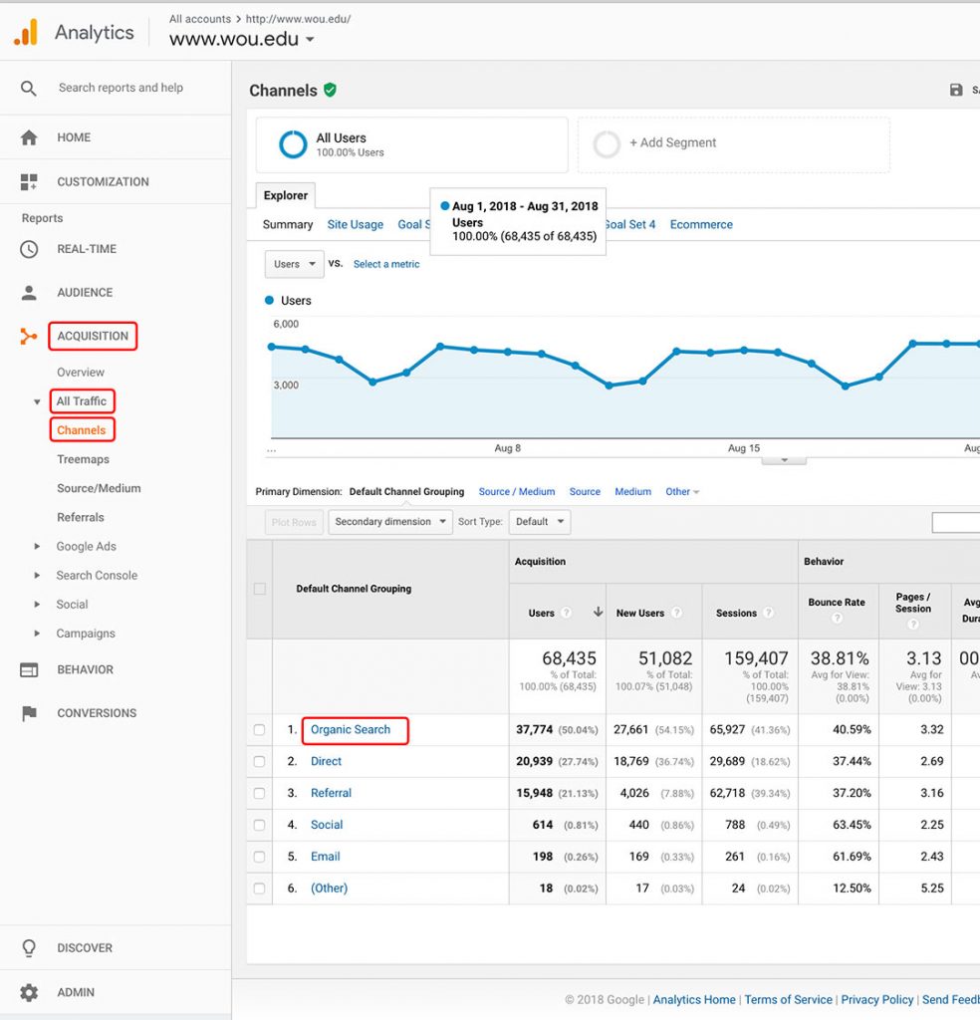Check the Organic Search row checkbox

[260, 730]
